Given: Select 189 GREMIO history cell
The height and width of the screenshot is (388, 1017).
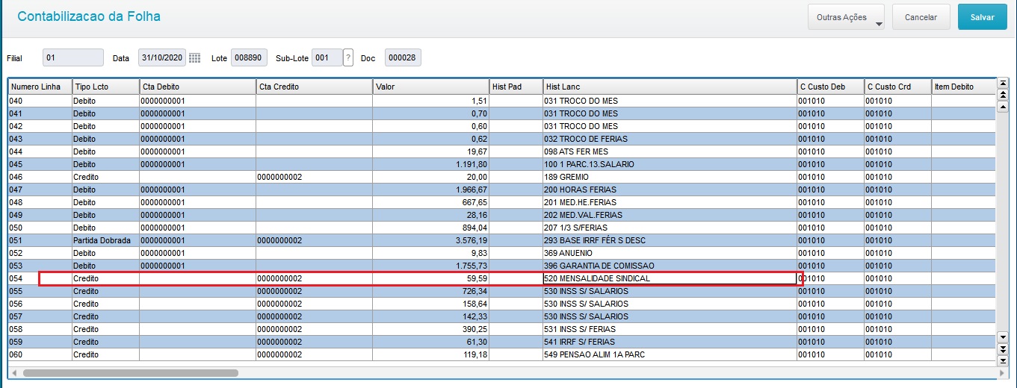Looking at the screenshot, I should point(670,177).
